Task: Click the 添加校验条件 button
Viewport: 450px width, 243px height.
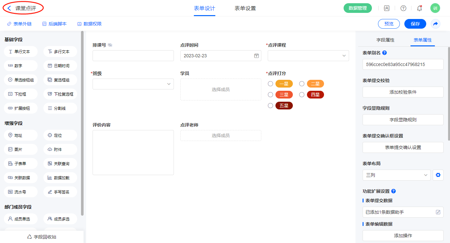Action: click(x=403, y=92)
